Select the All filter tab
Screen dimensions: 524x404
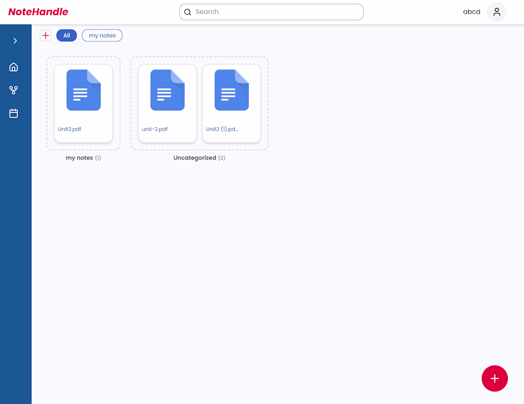tap(67, 35)
